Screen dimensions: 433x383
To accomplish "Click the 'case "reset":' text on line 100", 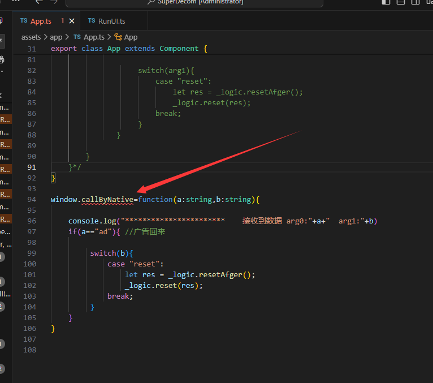I will (135, 264).
